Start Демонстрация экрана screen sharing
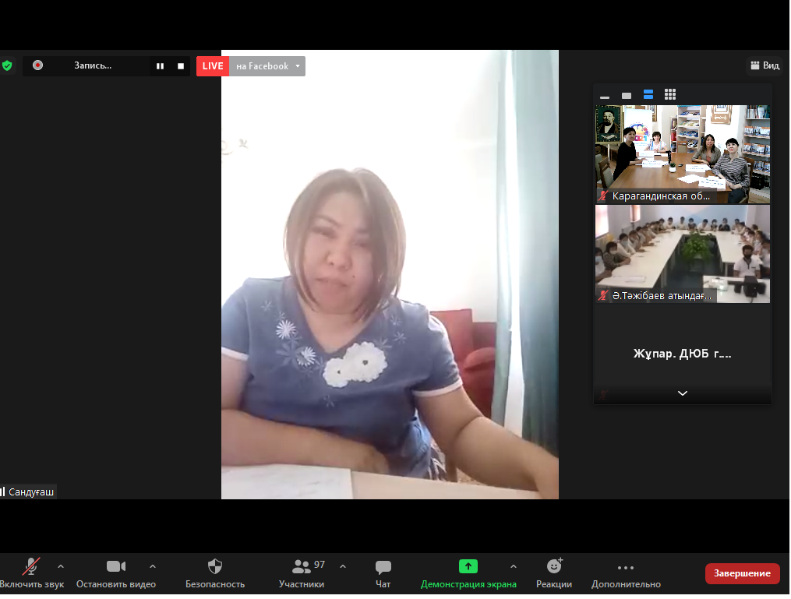 [468, 573]
